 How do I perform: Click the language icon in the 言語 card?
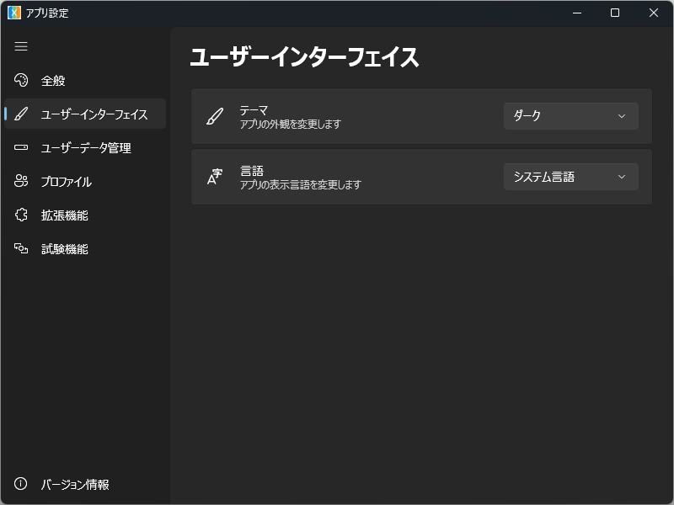215,177
